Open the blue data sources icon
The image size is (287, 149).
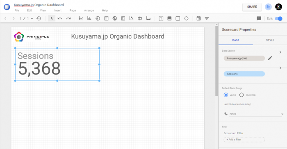[268, 7]
